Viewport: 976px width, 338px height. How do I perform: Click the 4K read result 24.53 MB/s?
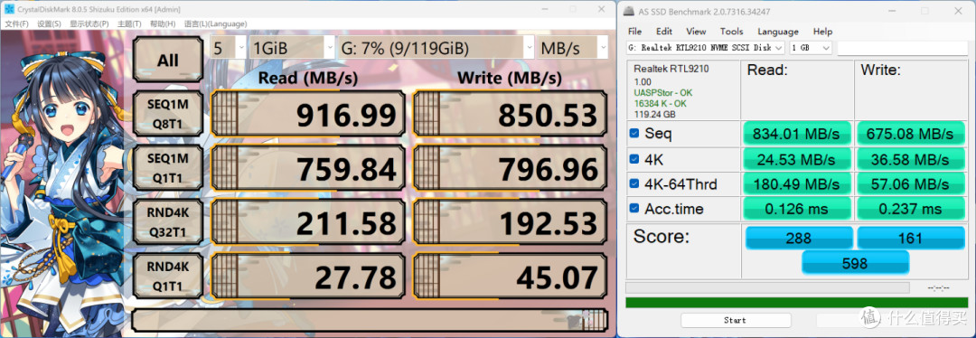[796, 159]
